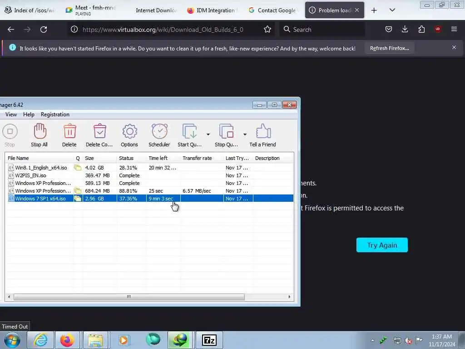Open the Firefox extensions puzzle icon
The height and width of the screenshot is (349, 465).
point(421,29)
